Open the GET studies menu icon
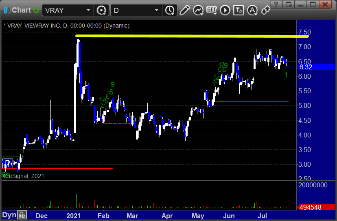The height and width of the screenshot is (221, 337). pyautogui.click(x=212, y=10)
